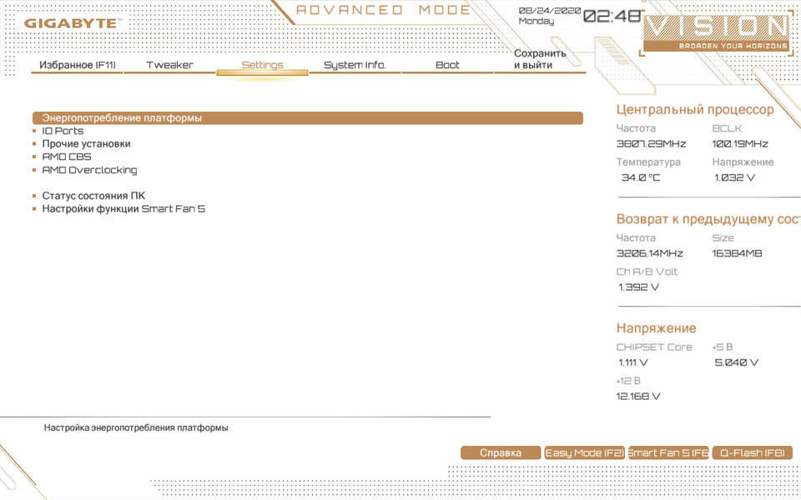Click the BCLK label
The image size is (801, 500).
coord(727,128)
